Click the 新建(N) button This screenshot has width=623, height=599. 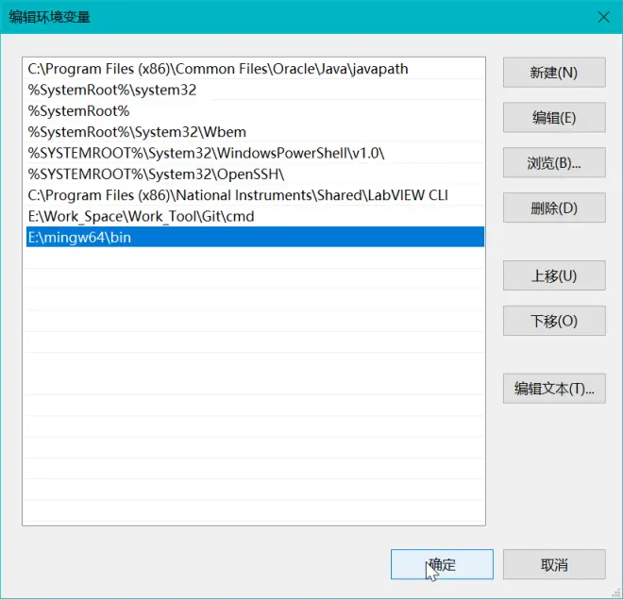pos(554,73)
